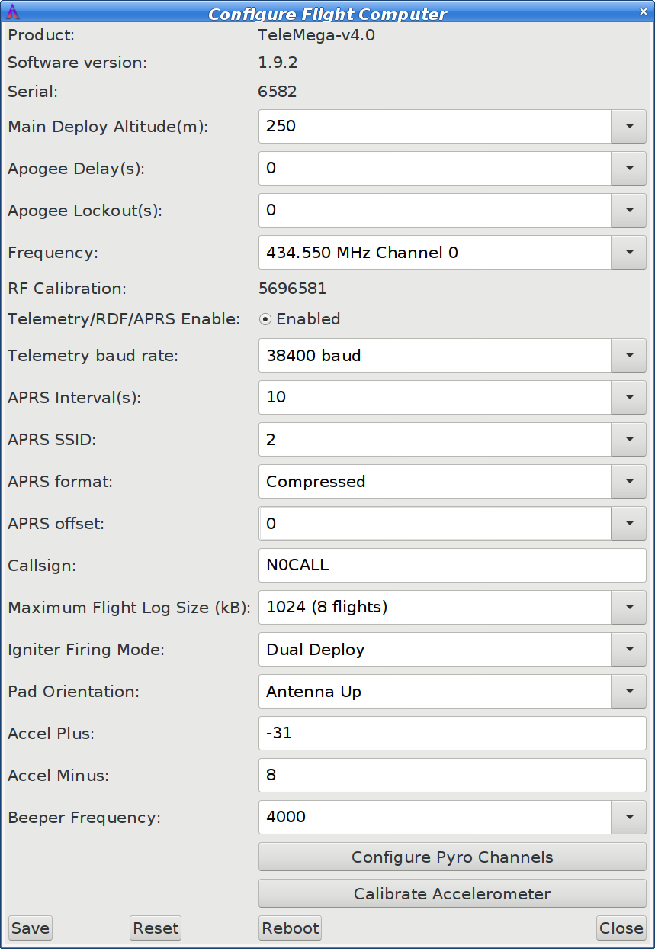655x949 pixels.
Task: Choose APRS format from dropdown arrow
Action: pos(628,482)
